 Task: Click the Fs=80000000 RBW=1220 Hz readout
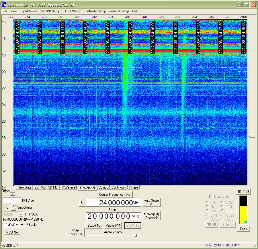click(23, 219)
